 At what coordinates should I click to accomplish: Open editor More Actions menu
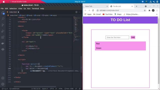tap(79, 12)
